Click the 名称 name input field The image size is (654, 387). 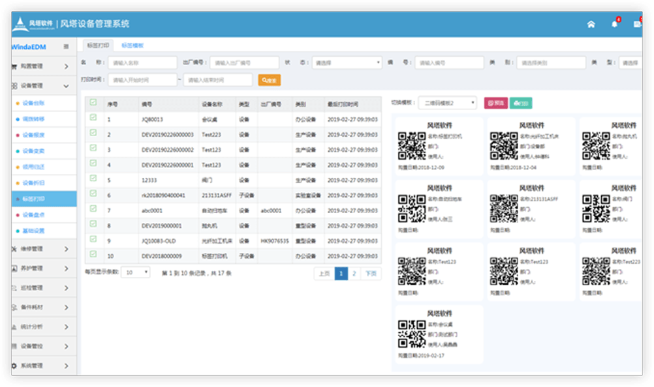coord(142,63)
